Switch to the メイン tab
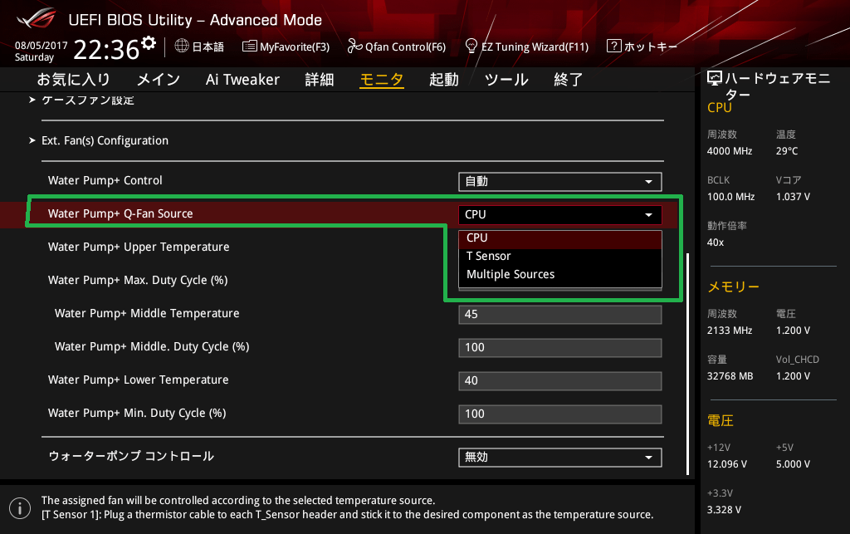The width and height of the screenshot is (850, 534). 159,80
